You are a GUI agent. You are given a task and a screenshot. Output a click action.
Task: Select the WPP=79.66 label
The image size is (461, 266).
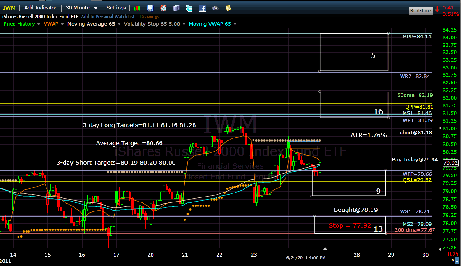pos(417,174)
